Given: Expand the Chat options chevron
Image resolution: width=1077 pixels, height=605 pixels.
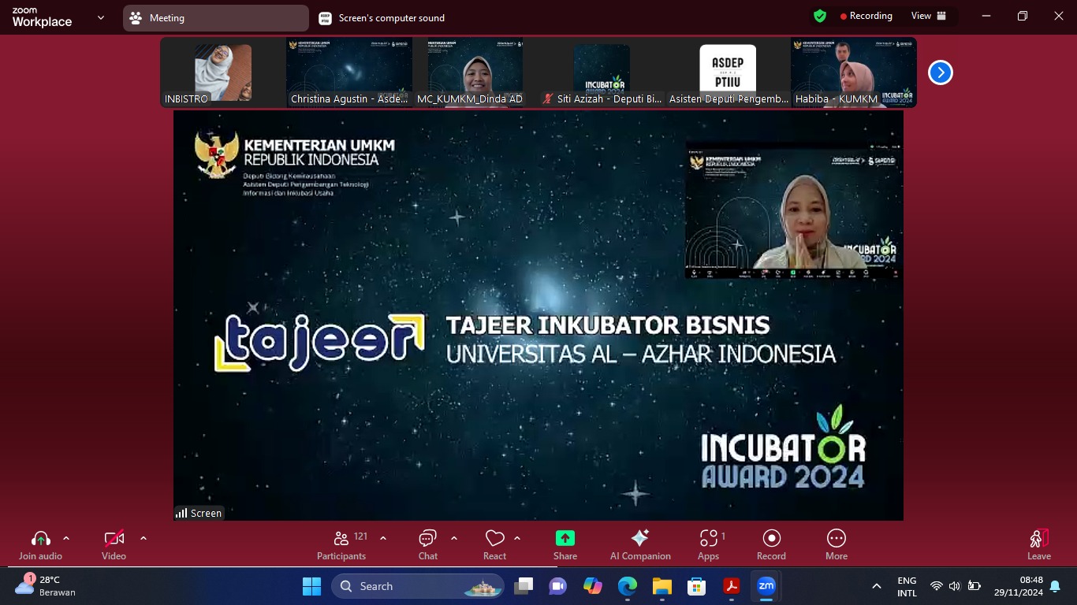Looking at the screenshot, I should [454, 538].
